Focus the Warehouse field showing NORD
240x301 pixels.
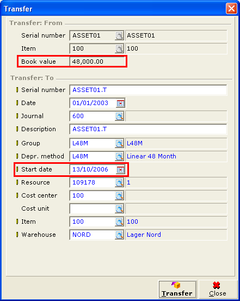93,235
